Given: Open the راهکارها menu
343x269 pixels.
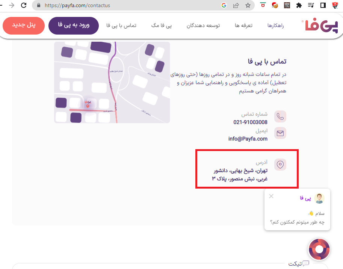Looking at the screenshot, I should [x=276, y=26].
